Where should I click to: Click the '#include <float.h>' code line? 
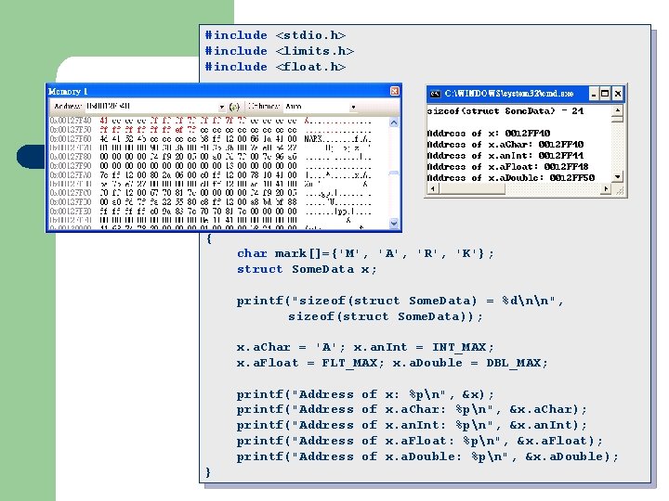tap(275, 67)
